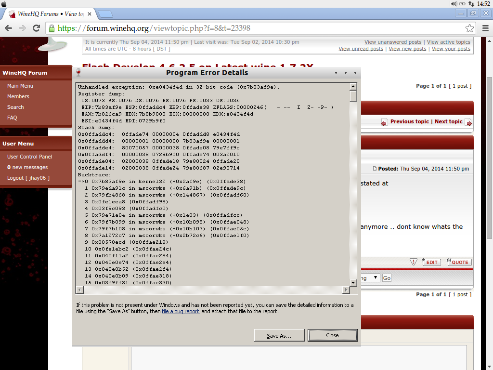The image size is (493, 370).
Task: Open View active topics link
Action: pyautogui.click(x=449, y=42)
